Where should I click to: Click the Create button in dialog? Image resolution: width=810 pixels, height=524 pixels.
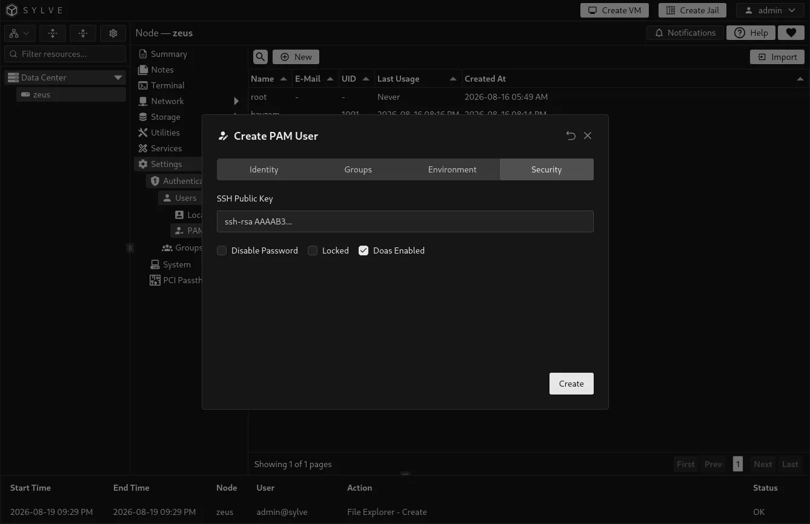pos(571,384)
